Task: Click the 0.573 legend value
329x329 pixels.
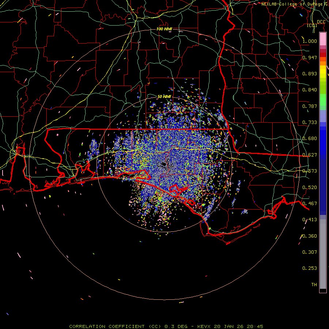Action: tap(310, 171)
